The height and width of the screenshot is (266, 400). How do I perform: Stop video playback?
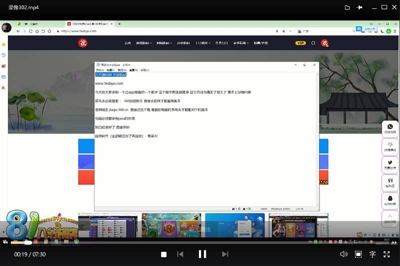click(164, 254)
